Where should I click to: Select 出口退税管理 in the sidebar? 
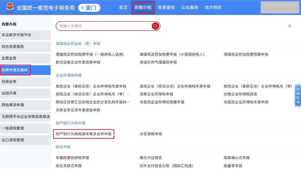[x=13, y=140]
